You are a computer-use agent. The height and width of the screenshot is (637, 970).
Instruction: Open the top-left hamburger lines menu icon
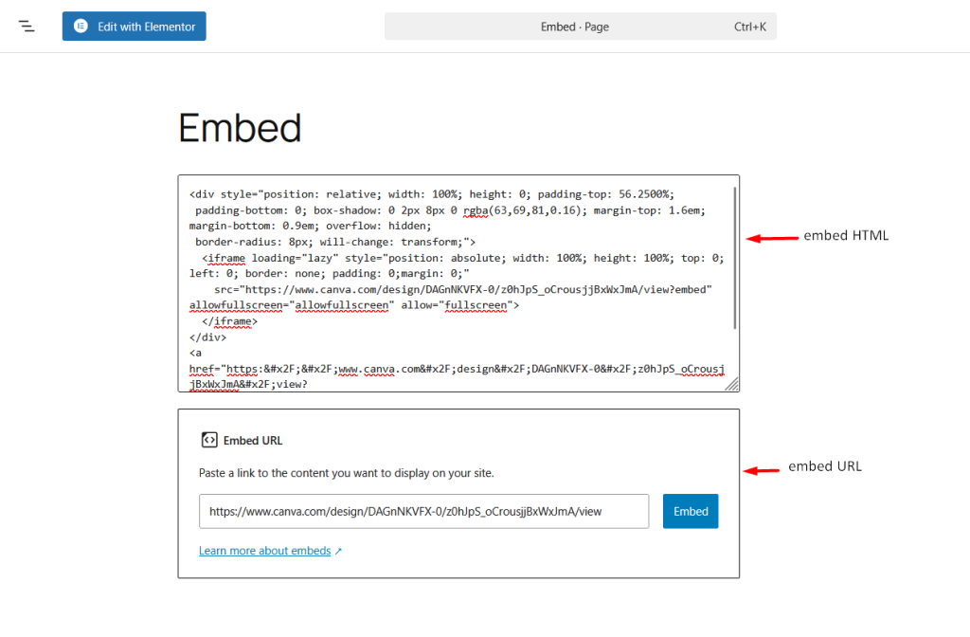point(26,26)
